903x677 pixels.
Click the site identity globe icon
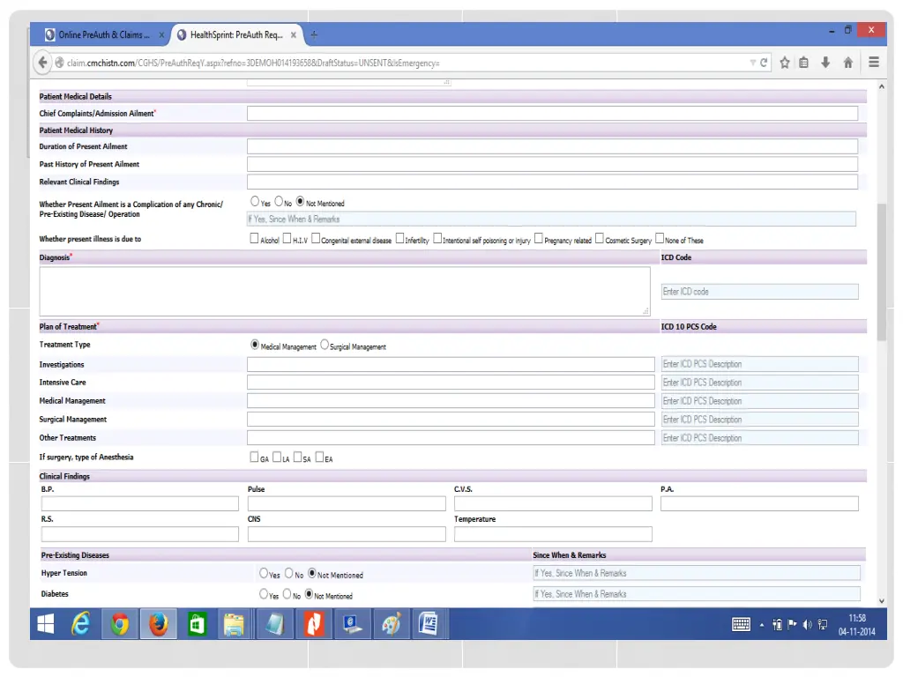(x=59, y=63)
